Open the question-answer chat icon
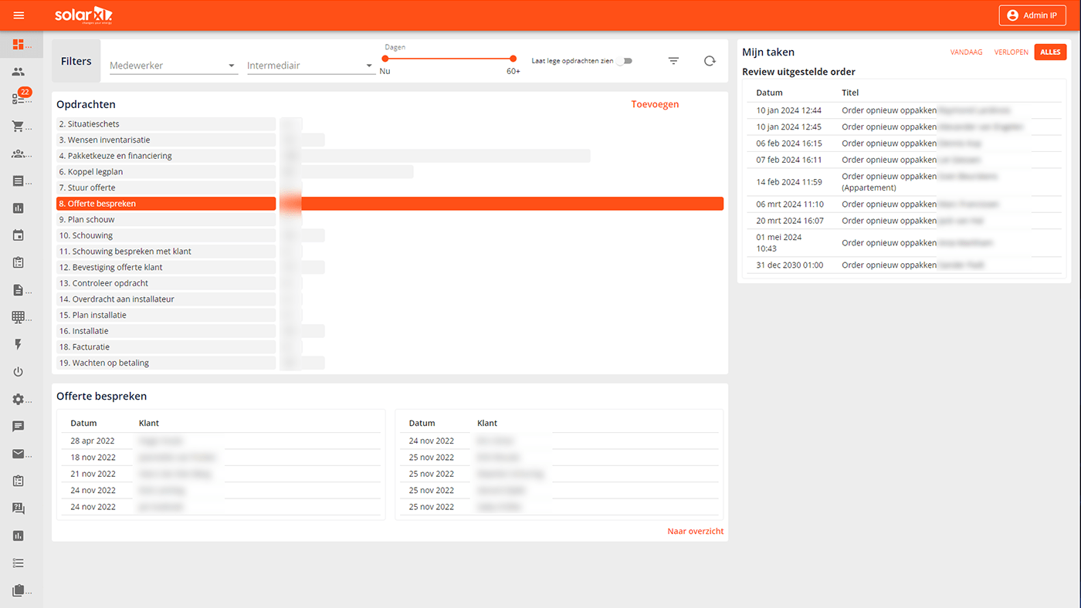 pyautogui.click(x=19, y=508)
